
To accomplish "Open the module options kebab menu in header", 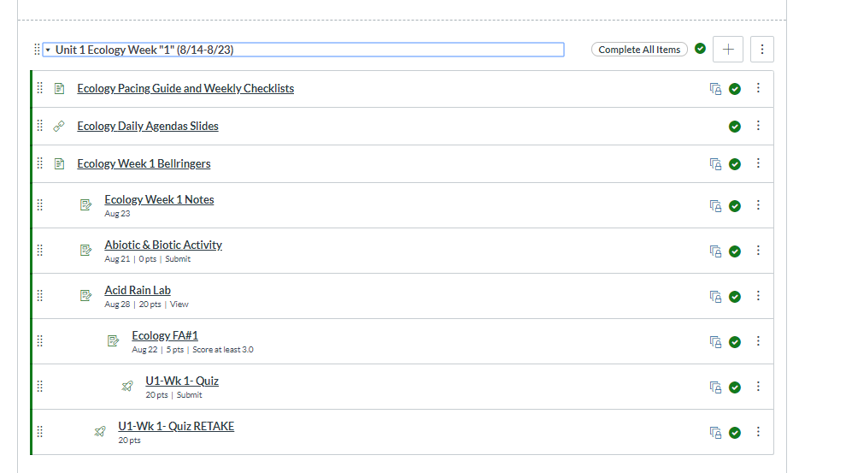I will click(762, 50).
